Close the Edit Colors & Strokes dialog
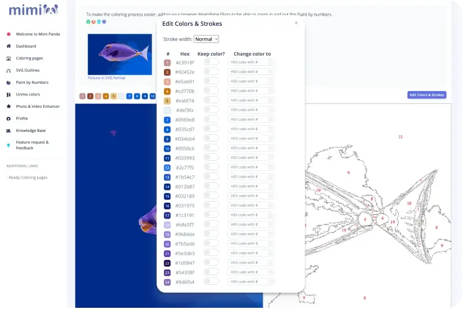This screenshot has width=462, height=314. click(296, 24)
